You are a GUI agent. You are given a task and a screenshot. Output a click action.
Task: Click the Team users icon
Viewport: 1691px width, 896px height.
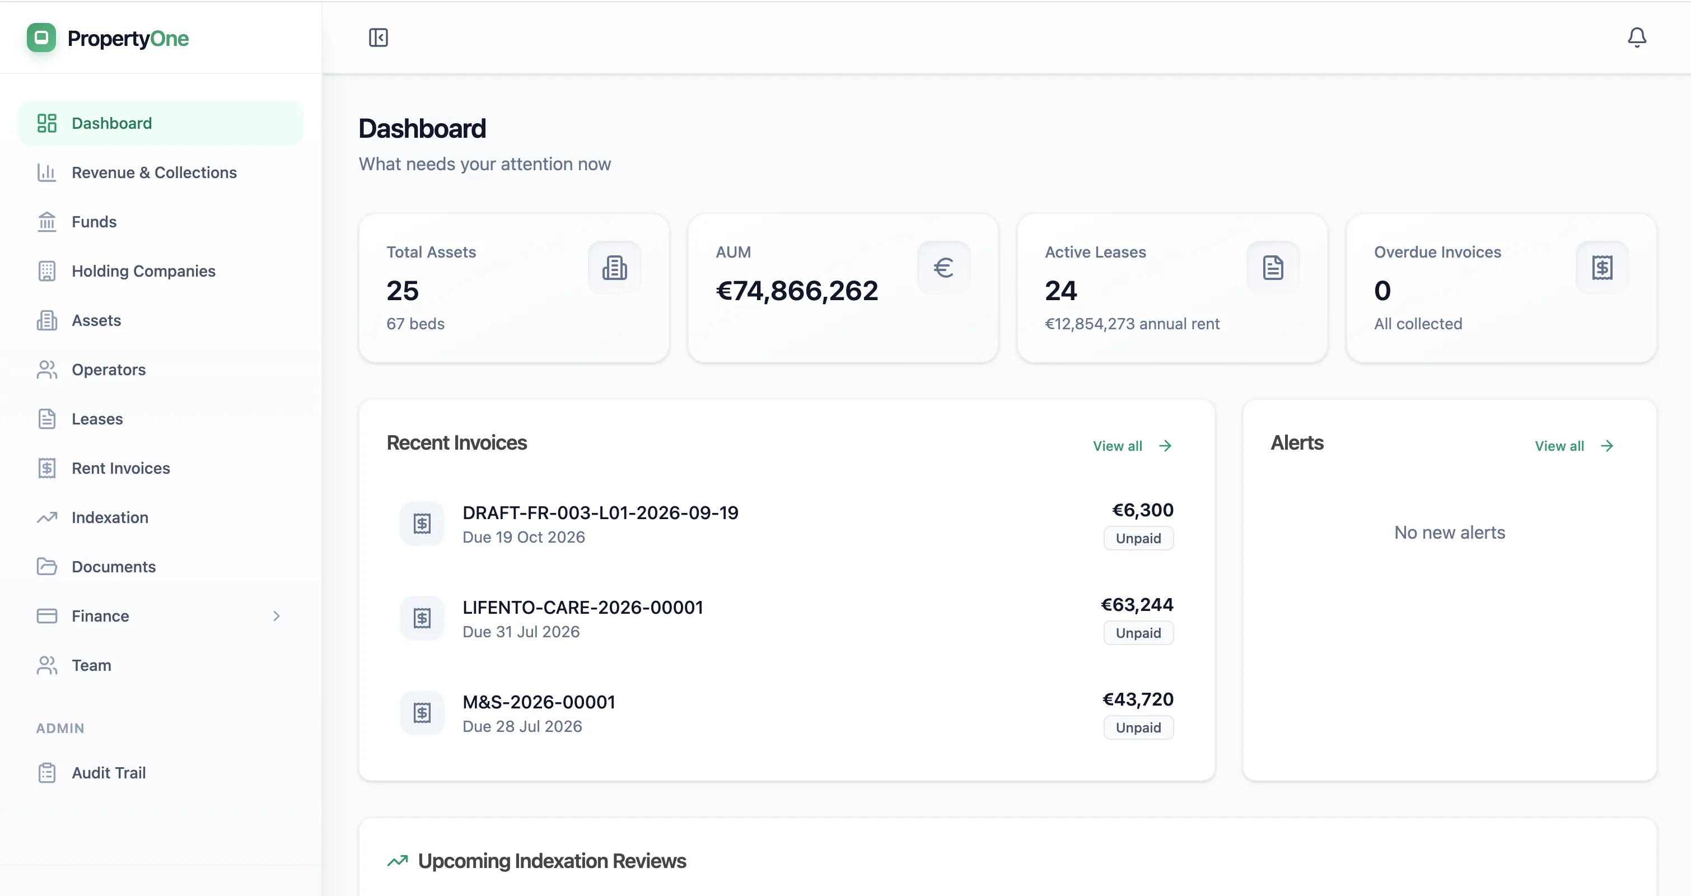[x=46, y=665]
